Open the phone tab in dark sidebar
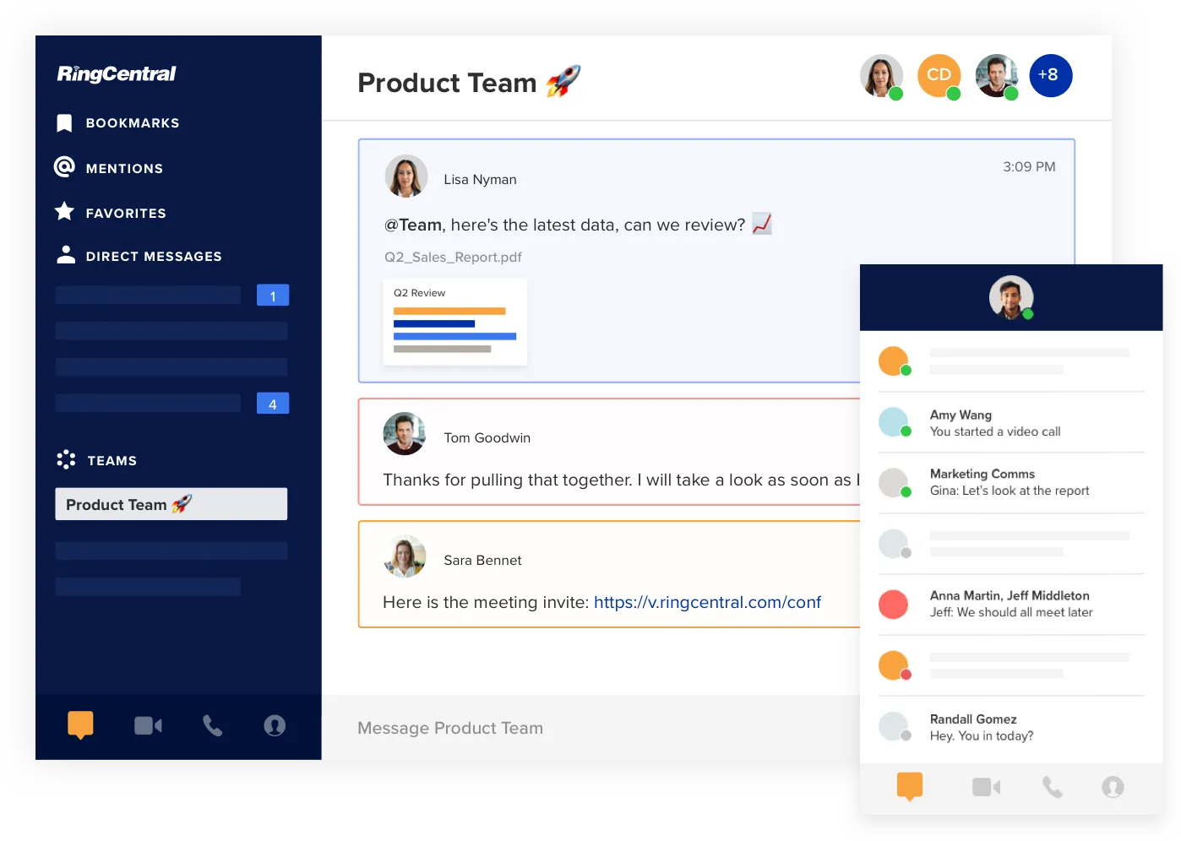This screenshot has height=841, width=1181. (x=212, y=725)
